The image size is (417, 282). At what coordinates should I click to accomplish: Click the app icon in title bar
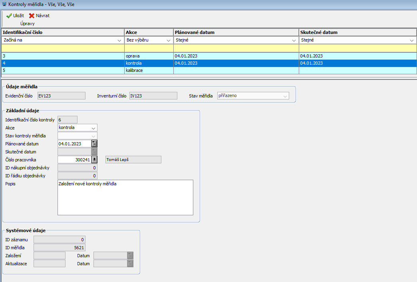click(4, 4)
